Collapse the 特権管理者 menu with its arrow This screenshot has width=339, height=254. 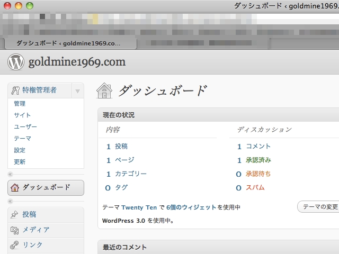coord(78,91)
